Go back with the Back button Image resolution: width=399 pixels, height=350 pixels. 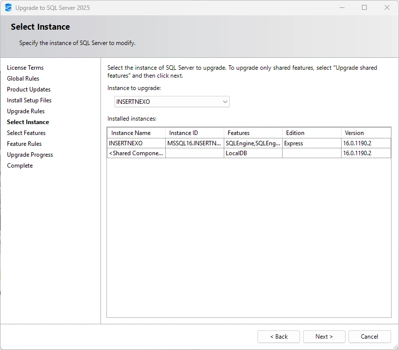click(279, 337)
